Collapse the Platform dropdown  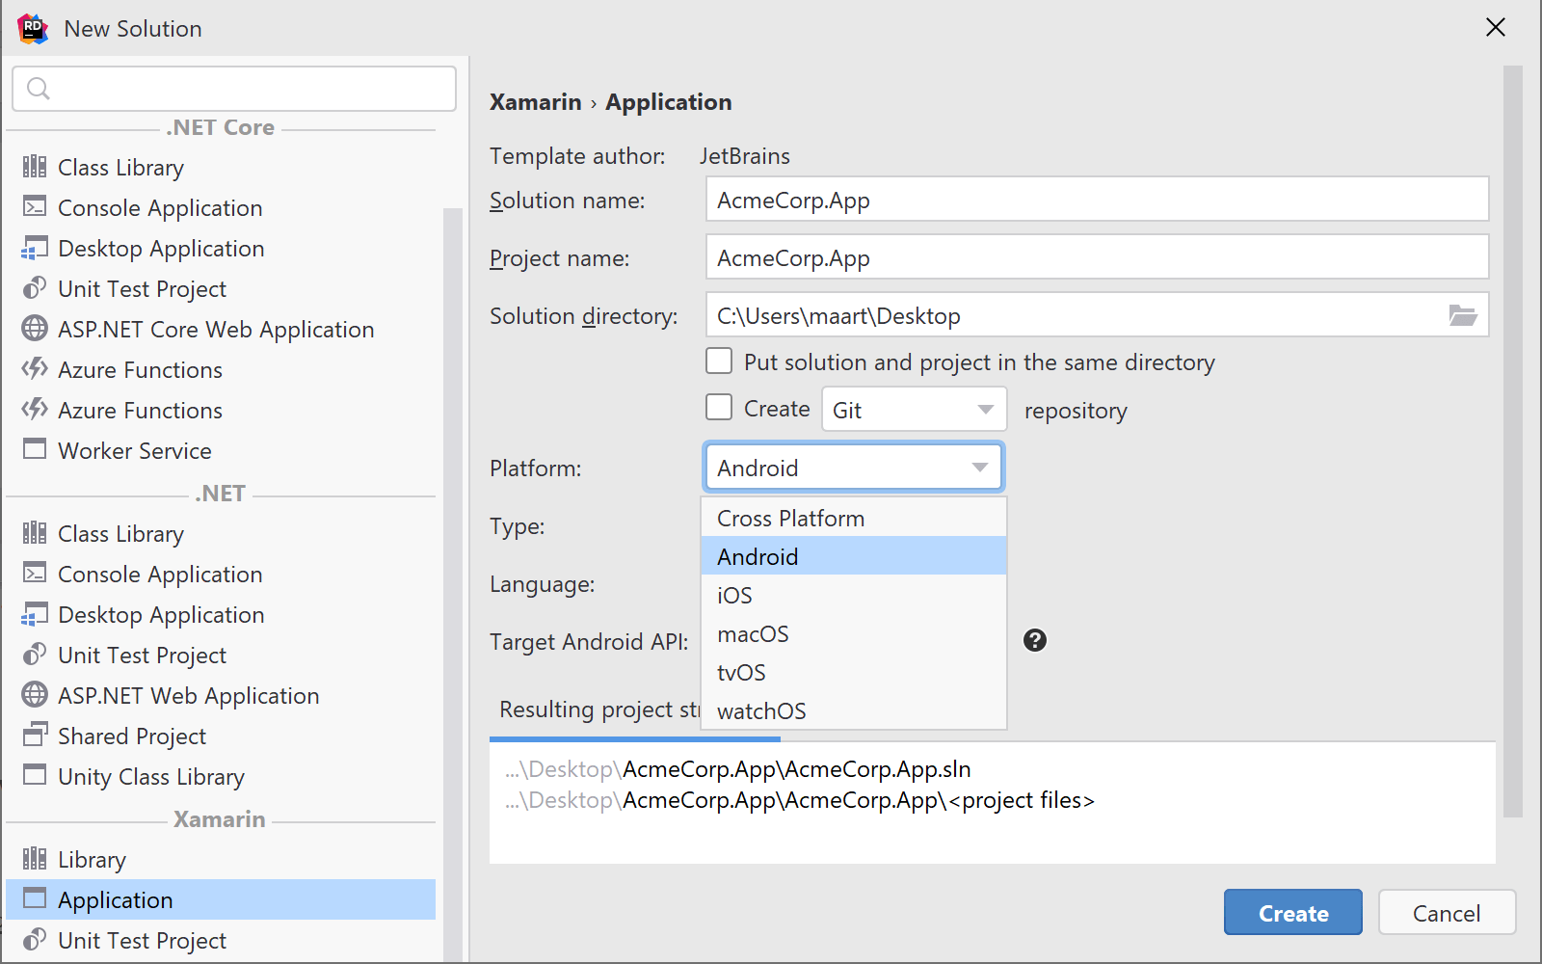(x=854, y=468)
